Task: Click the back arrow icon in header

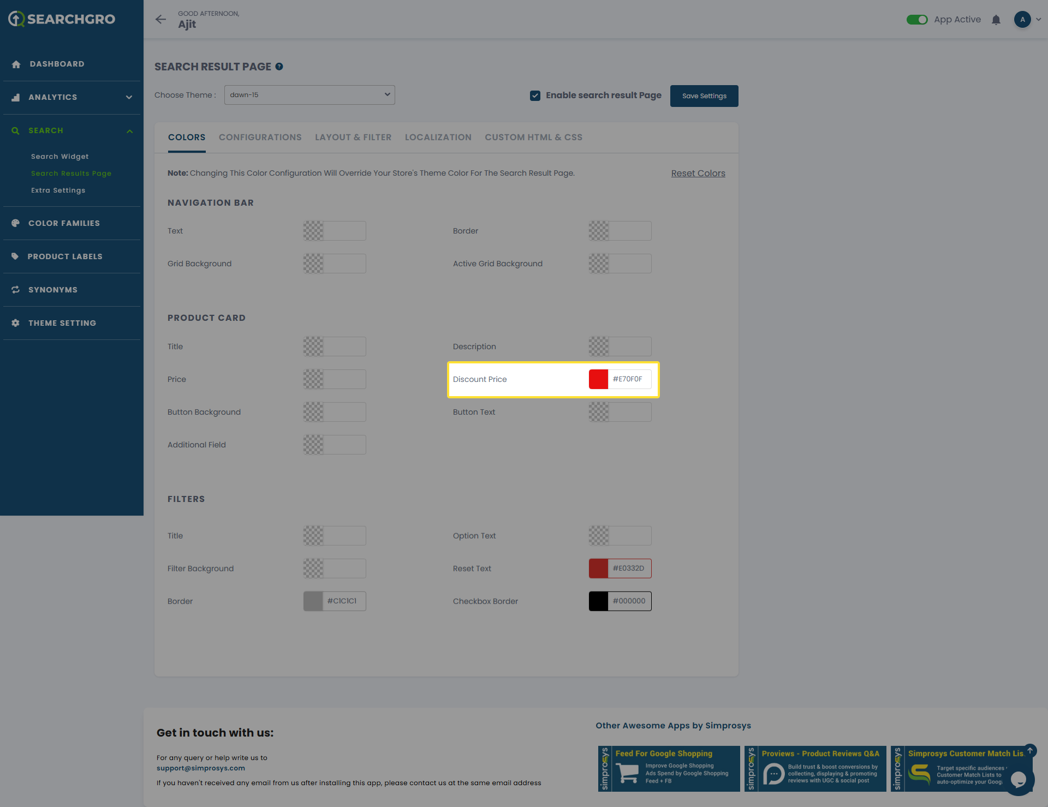Action: (160, 20)
